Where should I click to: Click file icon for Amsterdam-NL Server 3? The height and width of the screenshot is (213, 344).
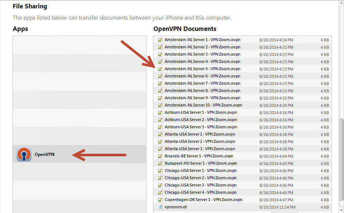160,54
